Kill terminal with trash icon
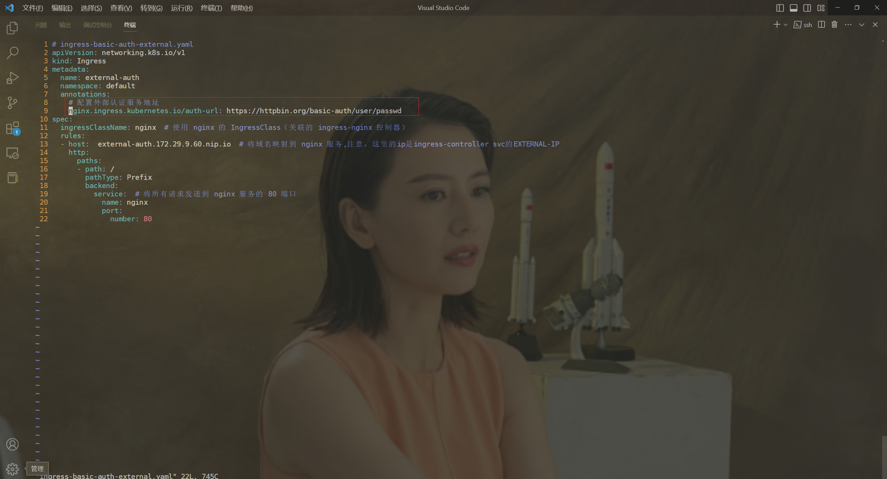The height and width of the screenshot is (479, 887). (x=834, y=25)
